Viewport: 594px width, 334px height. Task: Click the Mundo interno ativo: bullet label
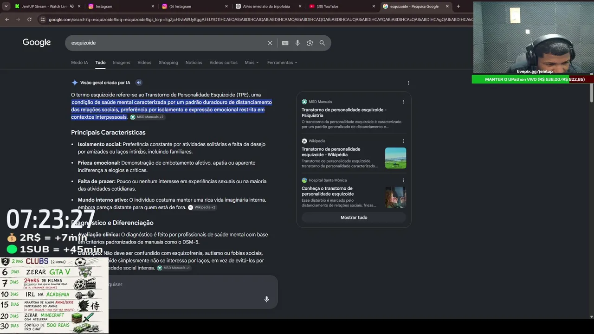point(103,200)
